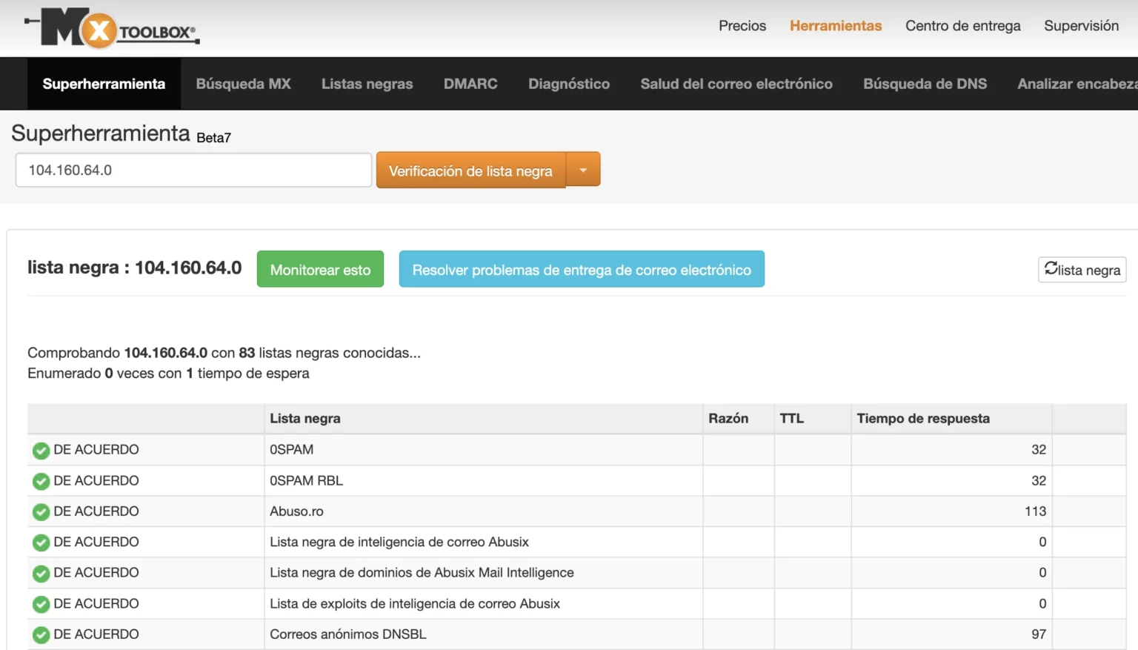Switch to Búsqueda MX tab
The width and height of the screenshot is (1138, 650).
click(243, 84)
